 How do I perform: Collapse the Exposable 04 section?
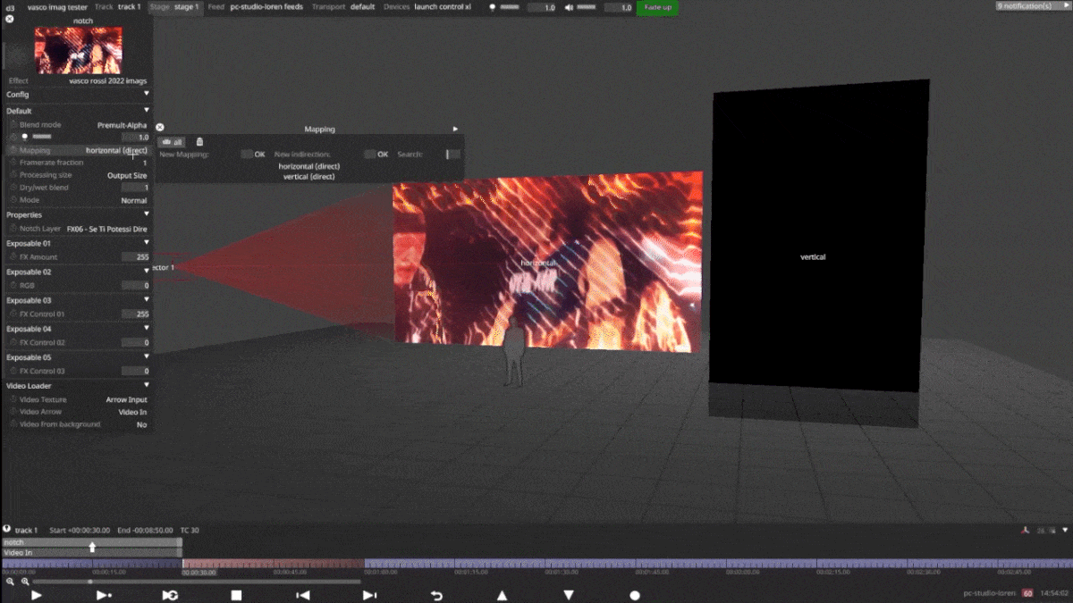[147, 329]
